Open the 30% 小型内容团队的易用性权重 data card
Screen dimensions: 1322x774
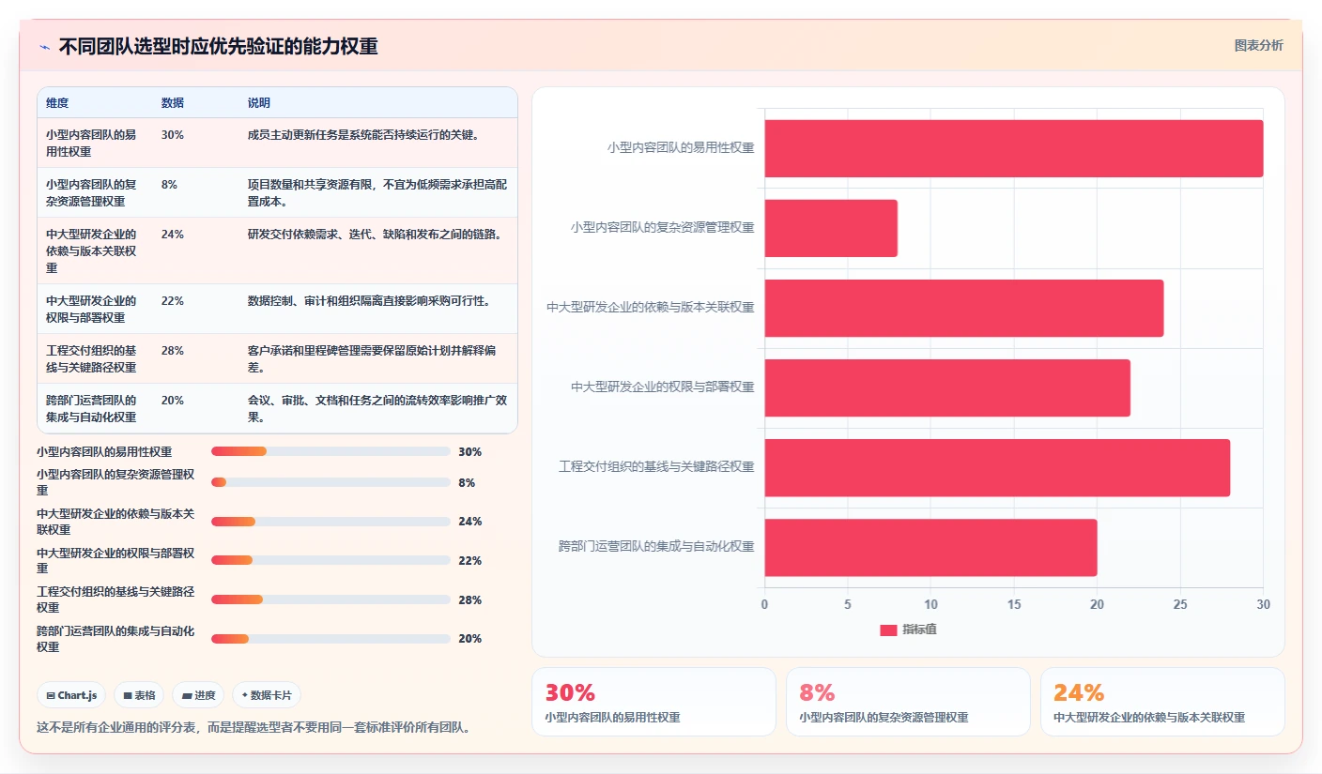[x=653, y=702]
